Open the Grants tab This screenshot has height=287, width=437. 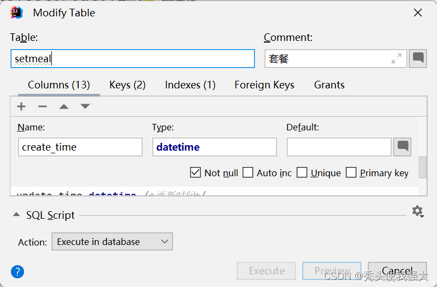[329, 85]
